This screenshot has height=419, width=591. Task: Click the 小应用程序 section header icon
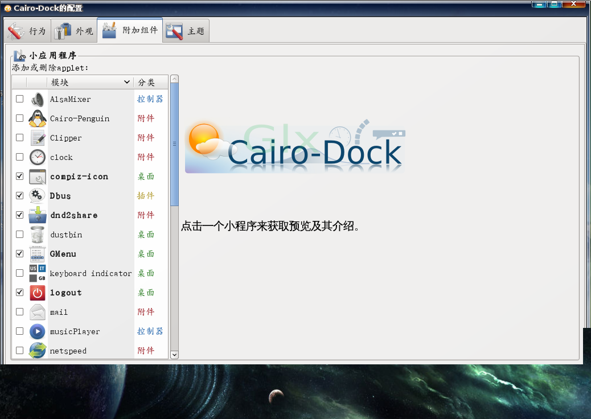19,56
